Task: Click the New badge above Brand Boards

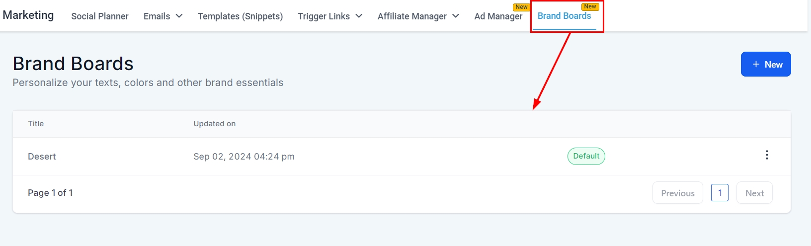Action: 590,6
